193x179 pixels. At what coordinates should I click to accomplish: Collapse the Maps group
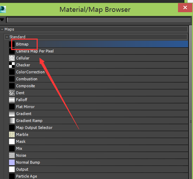(x=2, y=29)
